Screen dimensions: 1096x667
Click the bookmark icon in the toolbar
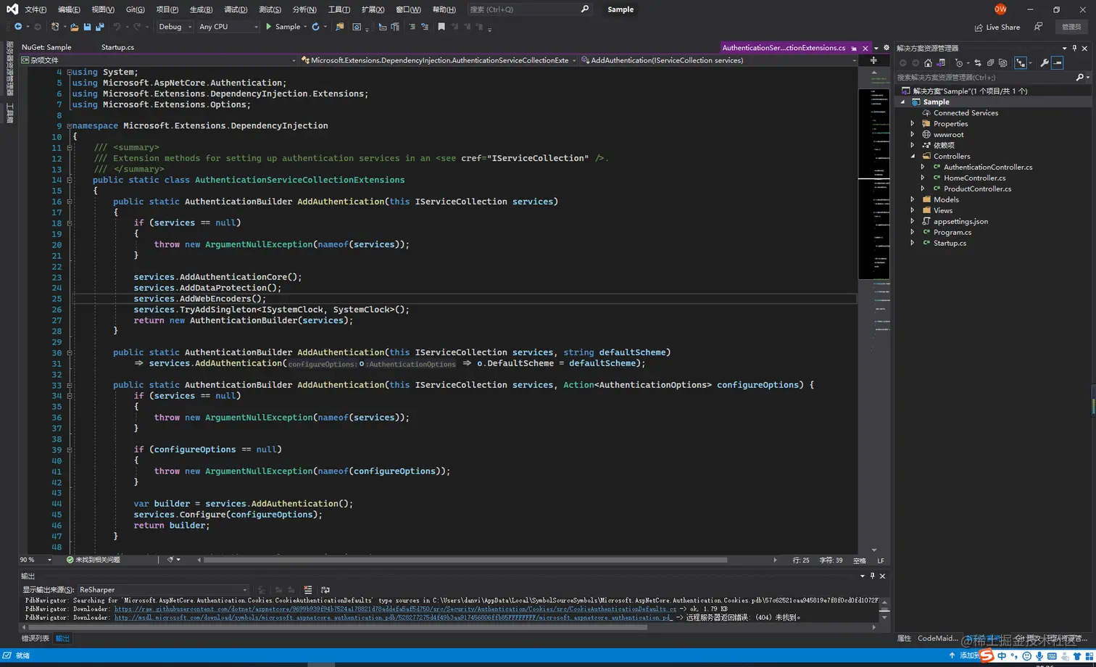click(x=441, y=27)
